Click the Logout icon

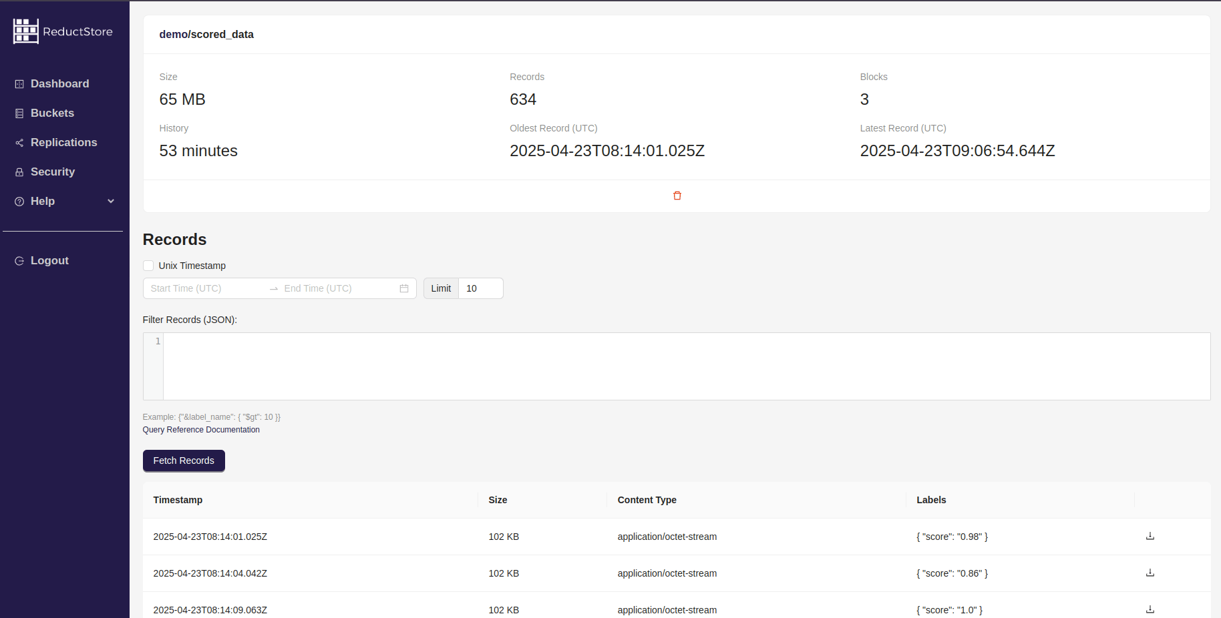coord(18,260)
